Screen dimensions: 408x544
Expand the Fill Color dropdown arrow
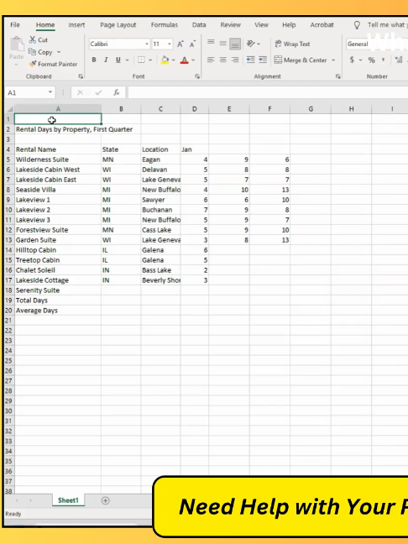click(174, 60)
